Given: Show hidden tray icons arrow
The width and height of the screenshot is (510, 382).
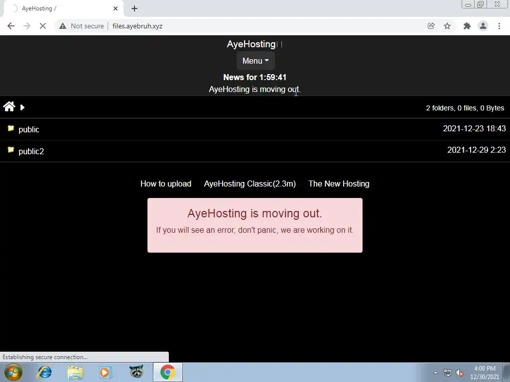Looking at the screenshot, I should (x=435, y=373).
